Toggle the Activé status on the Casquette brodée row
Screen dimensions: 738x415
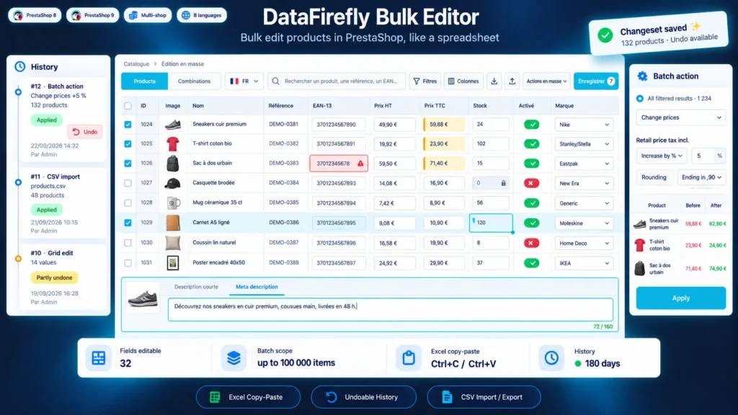pyautogui.click(x=531, y=183)
